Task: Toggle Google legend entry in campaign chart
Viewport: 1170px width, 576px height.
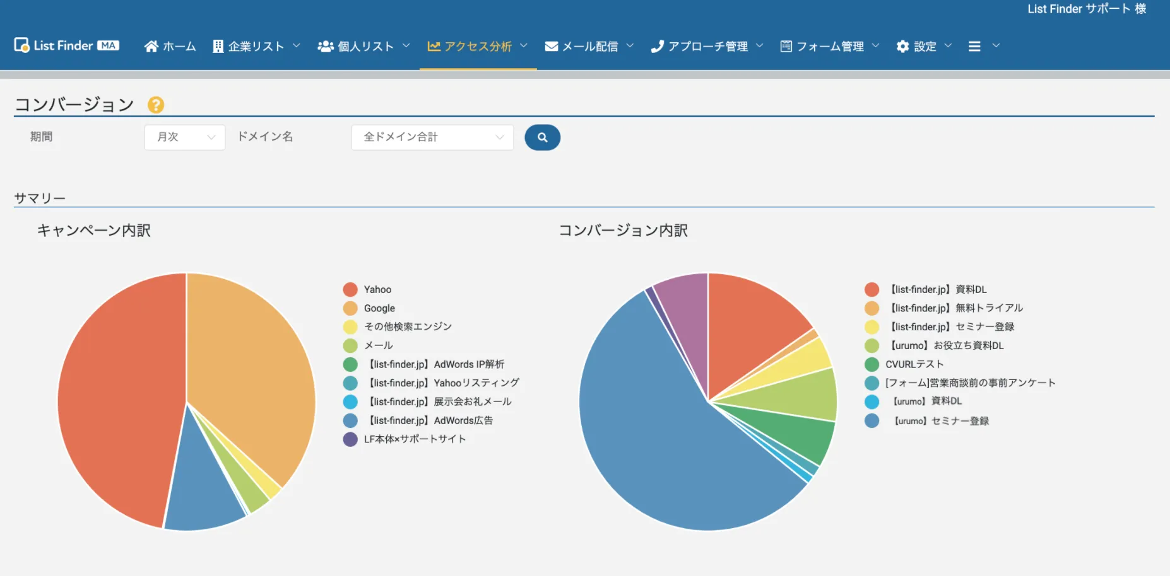Action: pyautogui.click(x=379, y=308)
